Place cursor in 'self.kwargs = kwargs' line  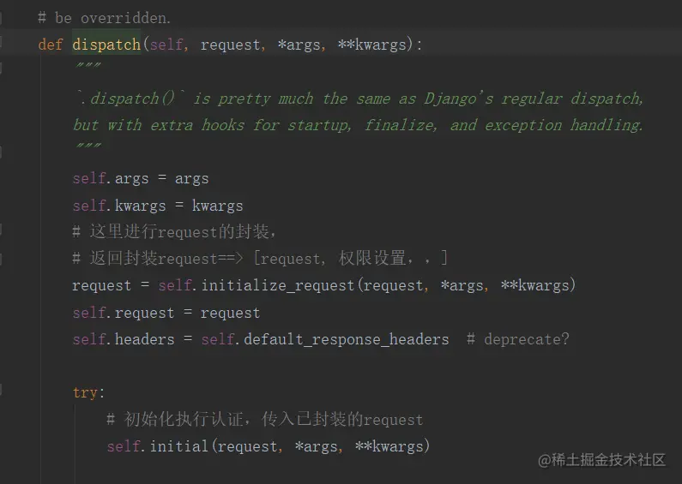[x=158, y=206]
